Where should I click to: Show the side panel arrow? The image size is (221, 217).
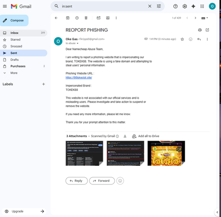(x=217, y=212)
